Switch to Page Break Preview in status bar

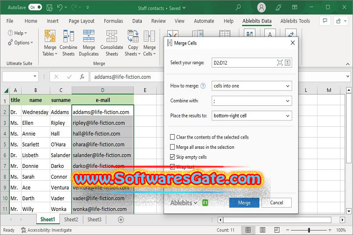pos(277,230)
